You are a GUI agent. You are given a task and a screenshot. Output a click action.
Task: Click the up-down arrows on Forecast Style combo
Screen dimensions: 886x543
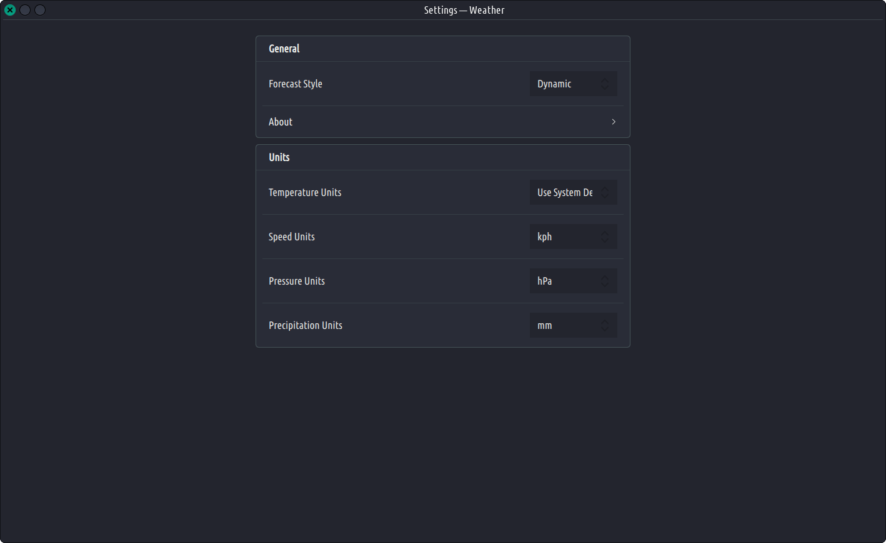[604, 84]
